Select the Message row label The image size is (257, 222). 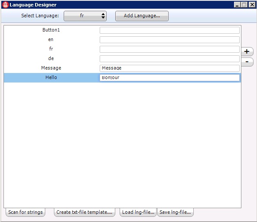click(51, 68)
